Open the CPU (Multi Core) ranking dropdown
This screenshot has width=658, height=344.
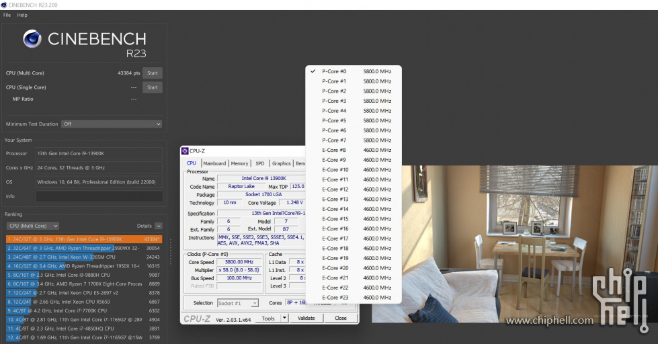point(33,226)
